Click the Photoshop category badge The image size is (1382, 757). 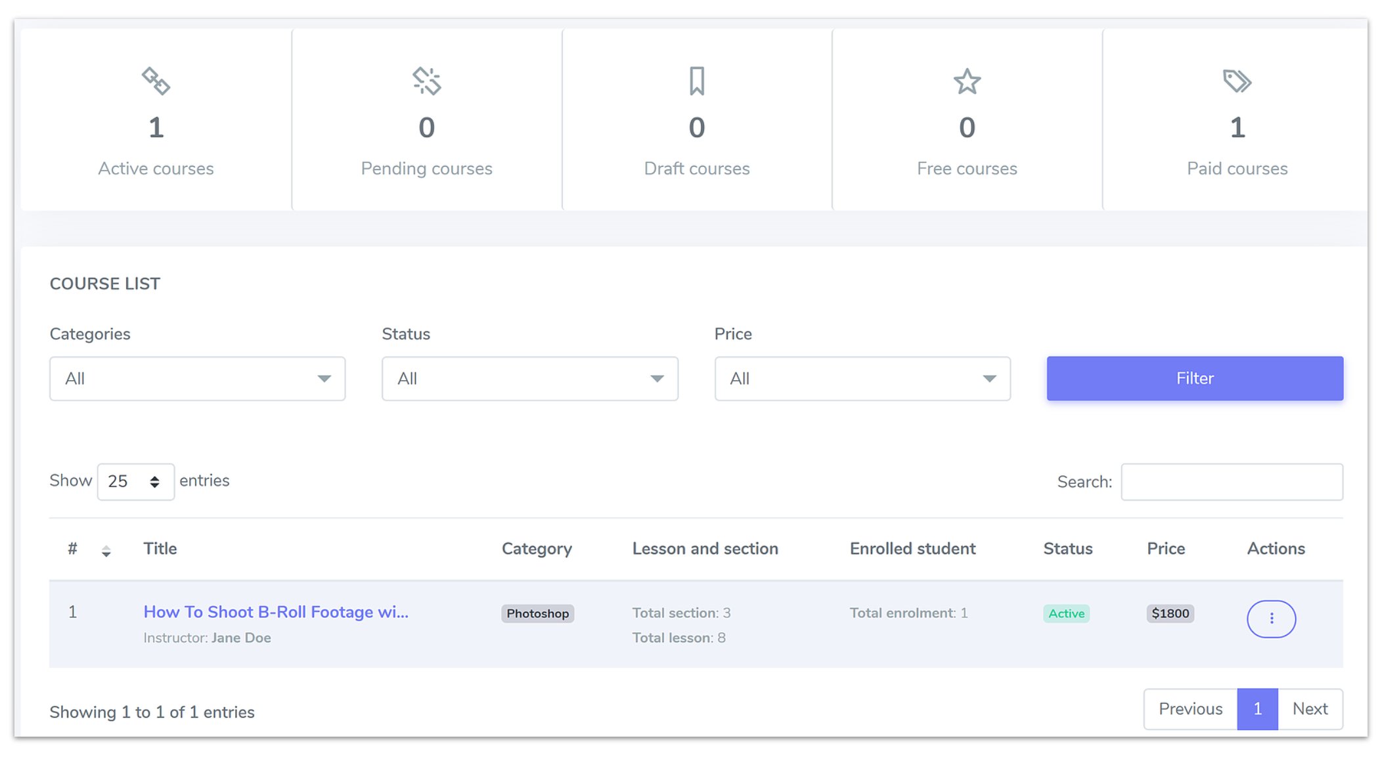(x=537, y=613)
